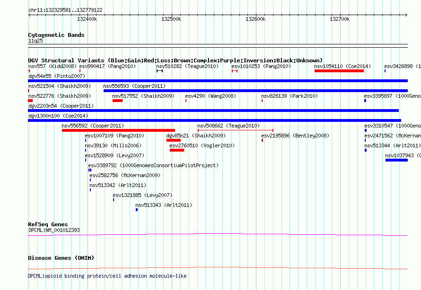
Task: Select esv1007109 (Pang2010) label
Action: tap(114, 136)
